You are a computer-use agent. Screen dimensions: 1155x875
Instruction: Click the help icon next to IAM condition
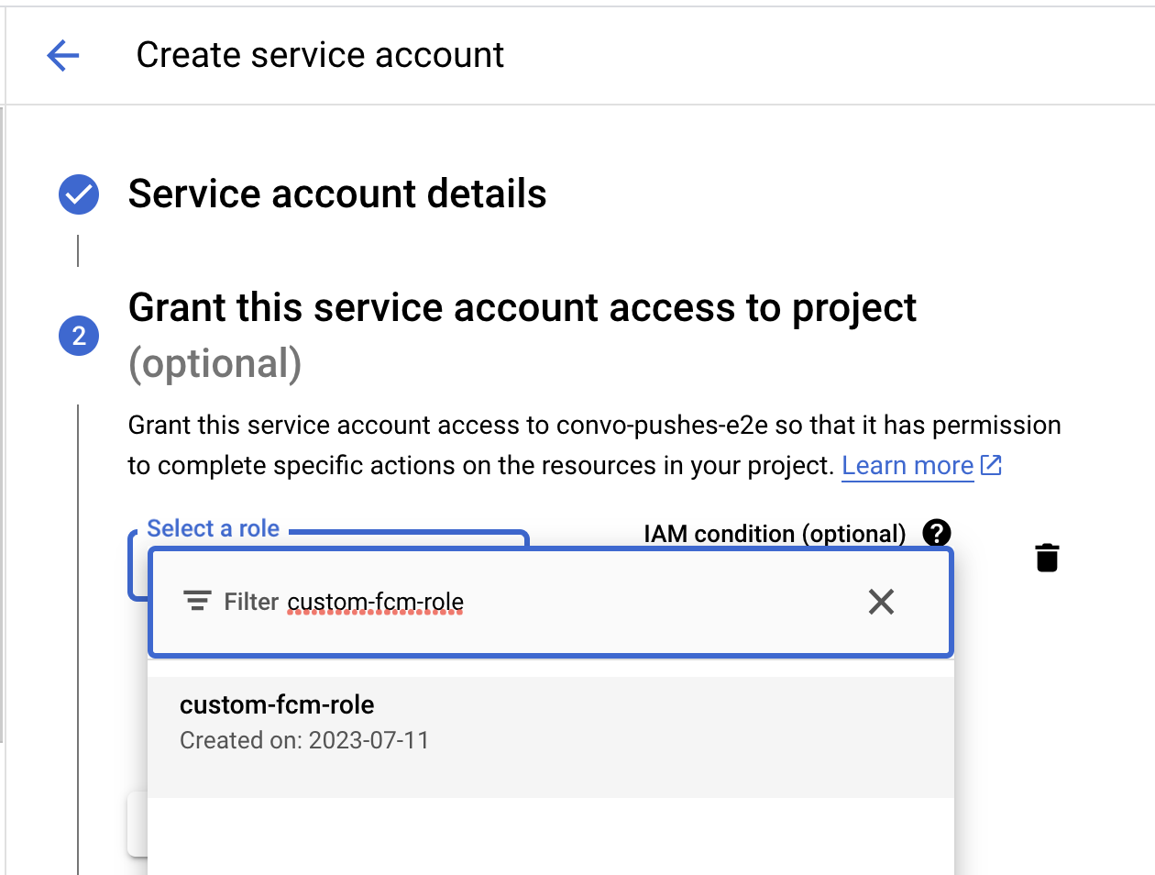tap(937, 533)
